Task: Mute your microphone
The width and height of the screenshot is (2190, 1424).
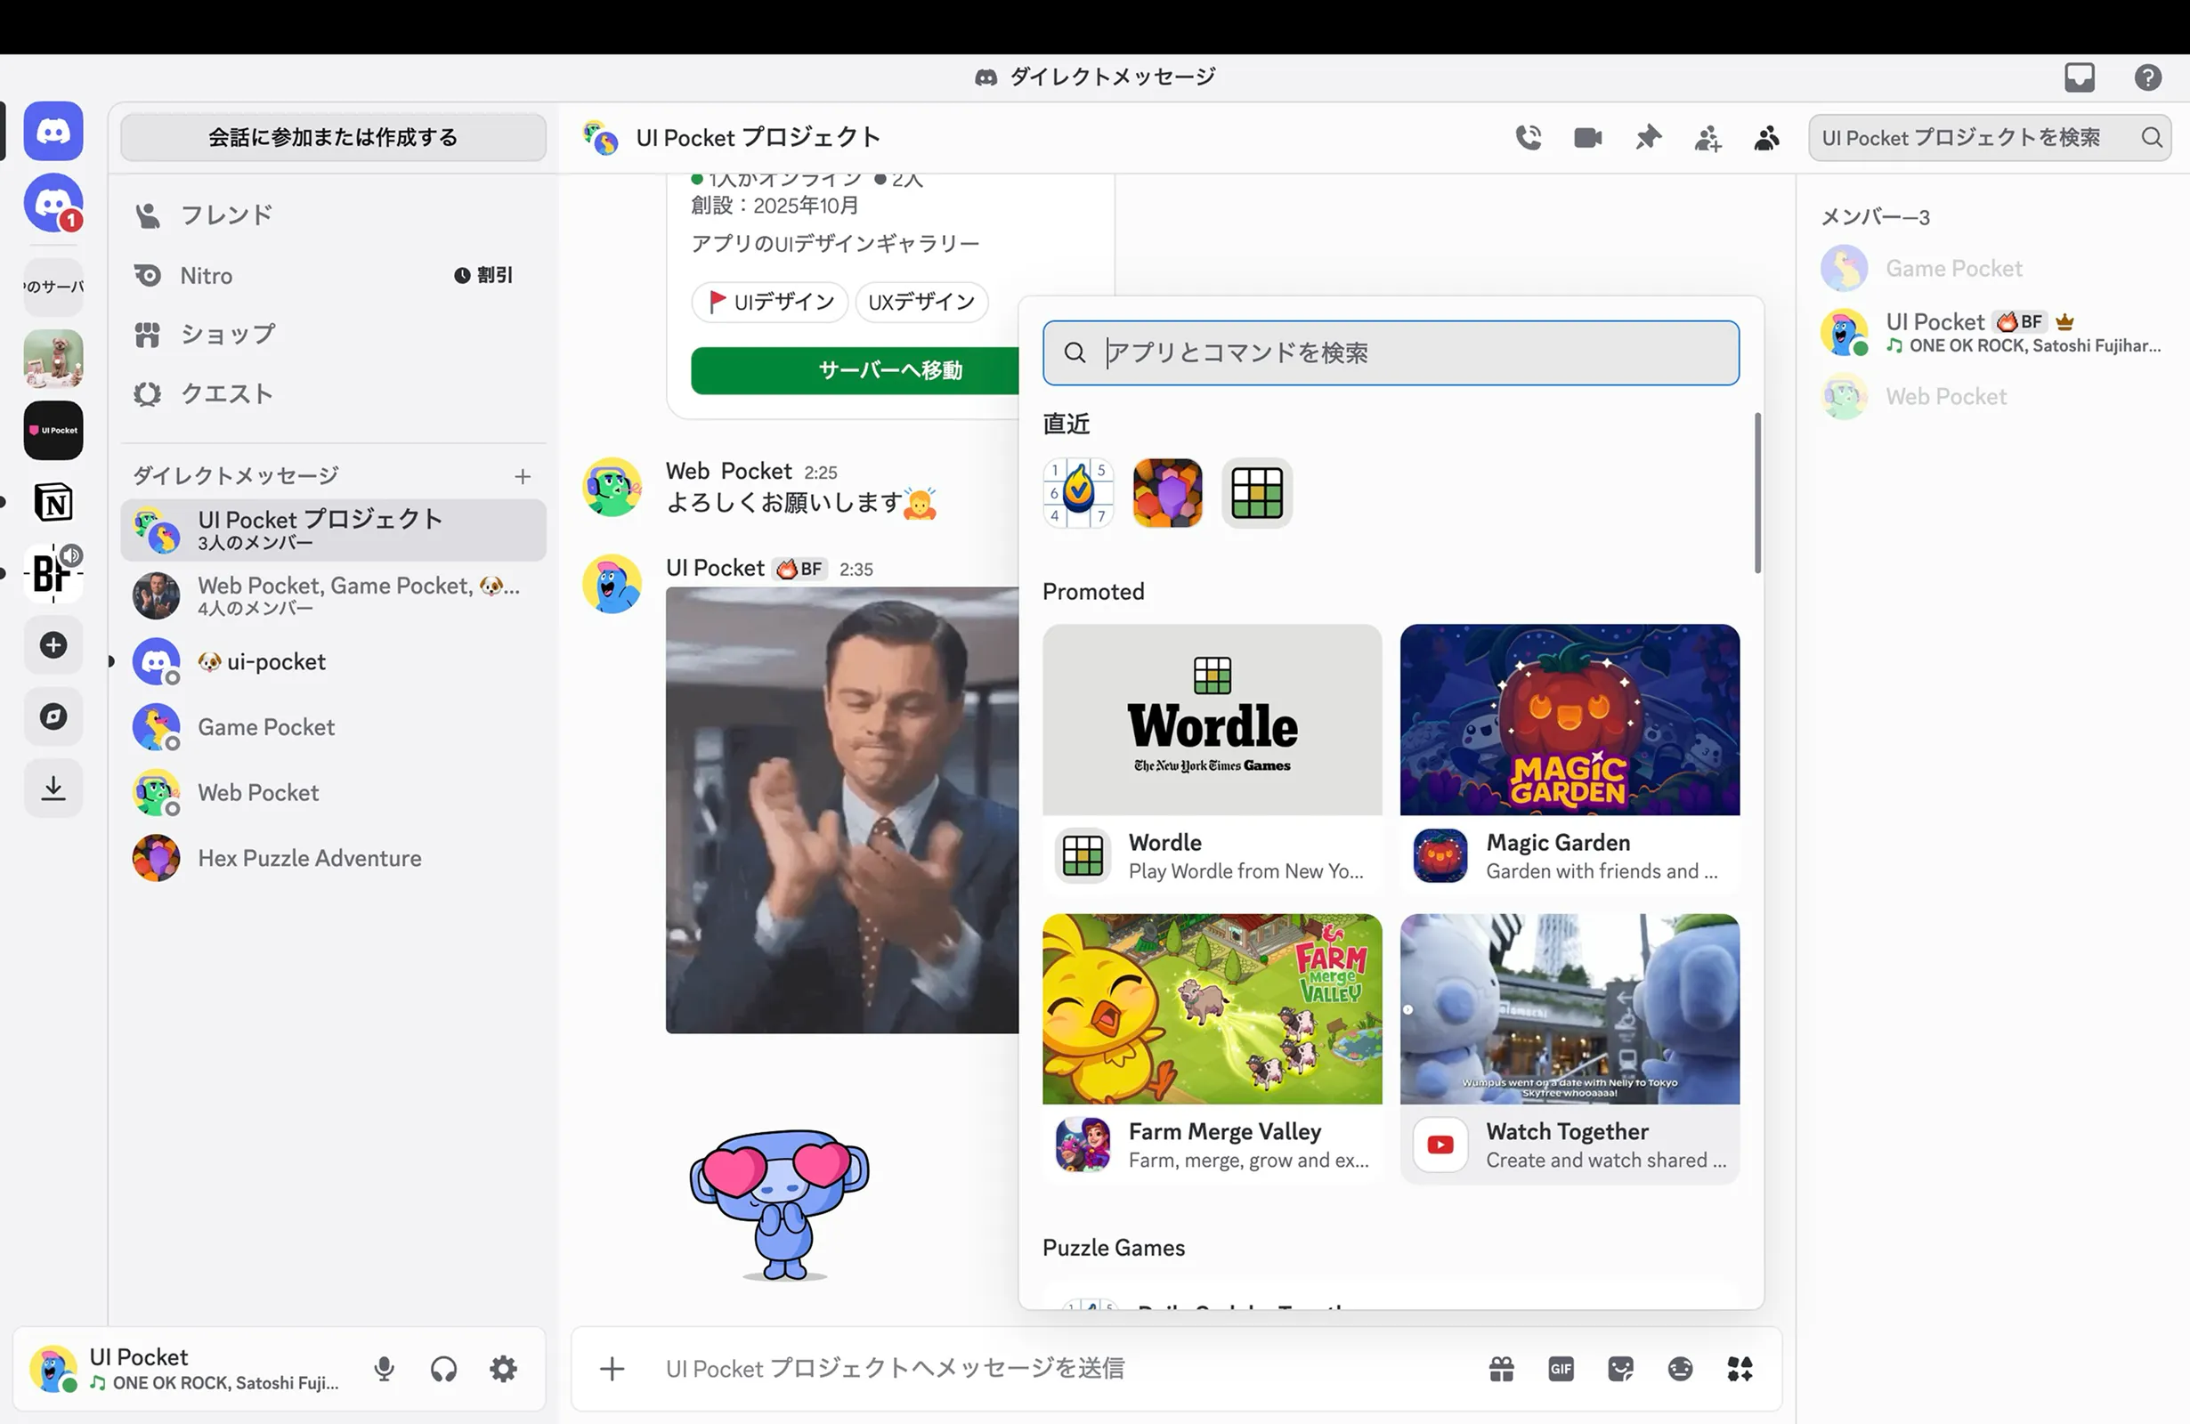Action: [x=385, y=1369]
